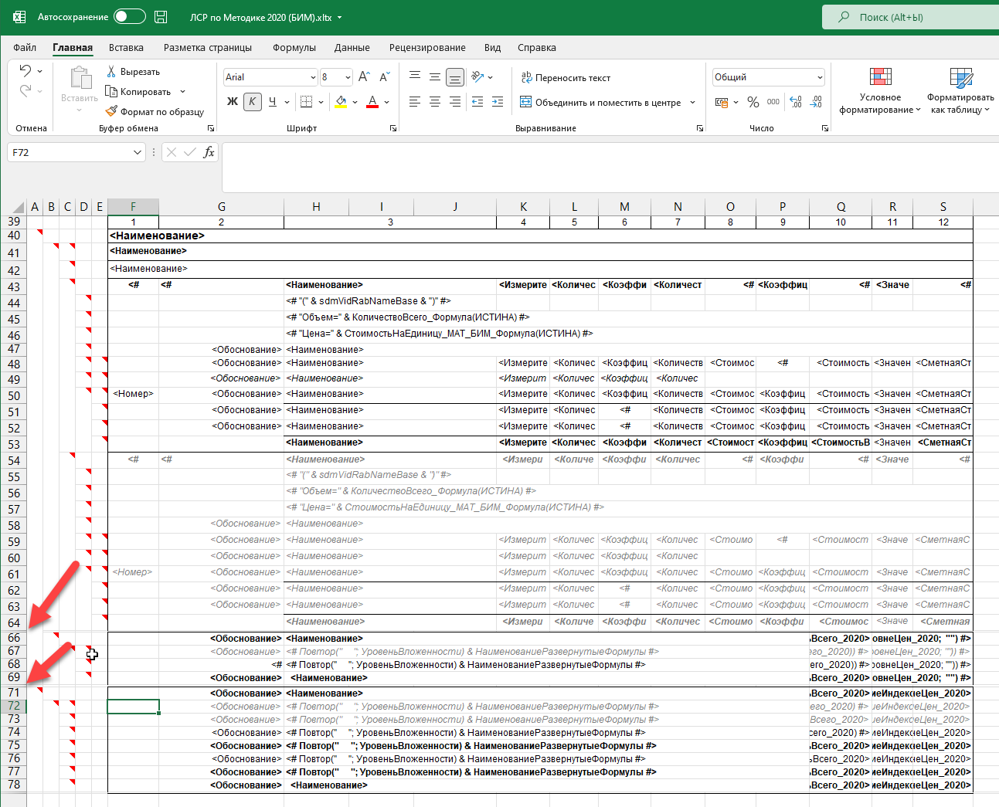Click the Format Painter brush icon
This screenshot has height=807, width=999.
(111, 111)
